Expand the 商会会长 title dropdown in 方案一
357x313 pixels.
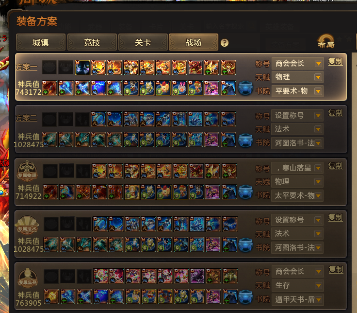tap(297, 63)
